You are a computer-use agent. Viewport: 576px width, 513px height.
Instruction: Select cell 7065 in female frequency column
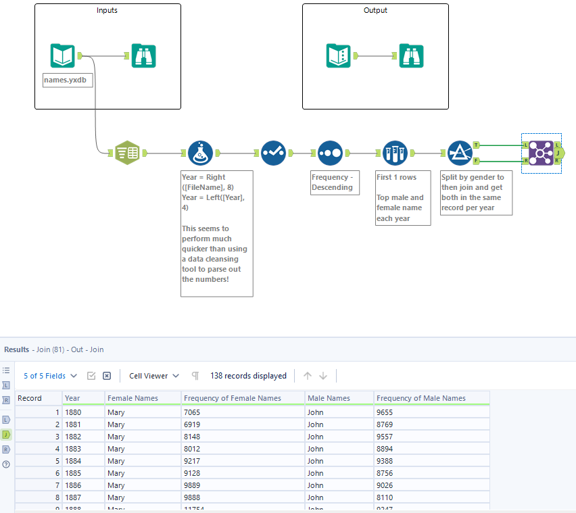click(243, 412)
